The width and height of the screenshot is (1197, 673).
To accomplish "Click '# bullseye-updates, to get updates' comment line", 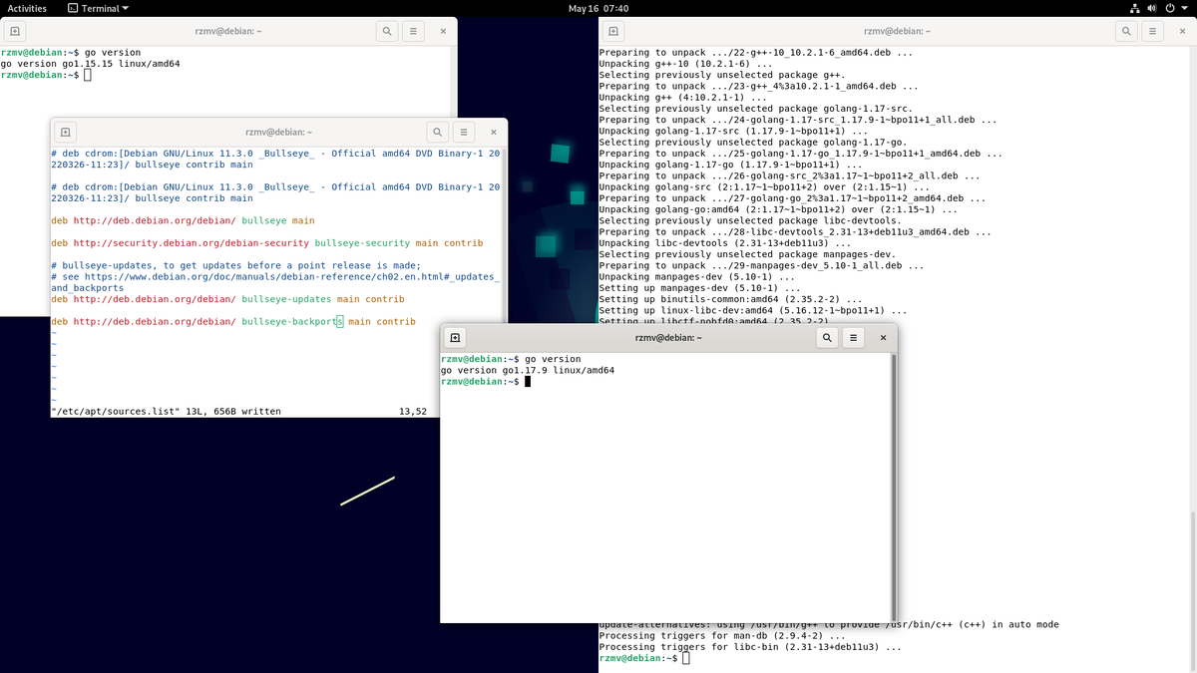I will [235, 266].
